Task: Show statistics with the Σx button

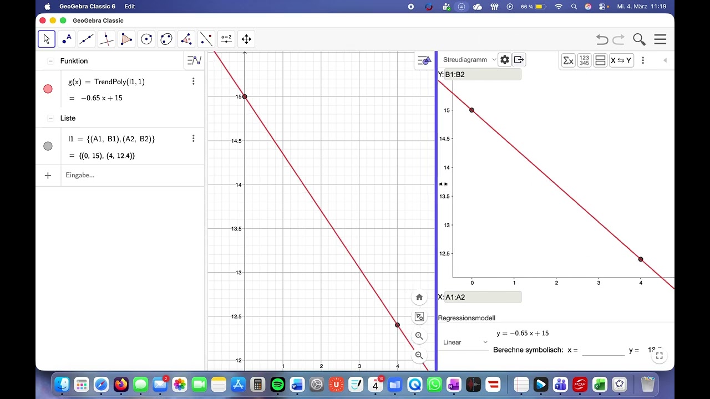Action: pyautogui.click(x=568, y=60)
